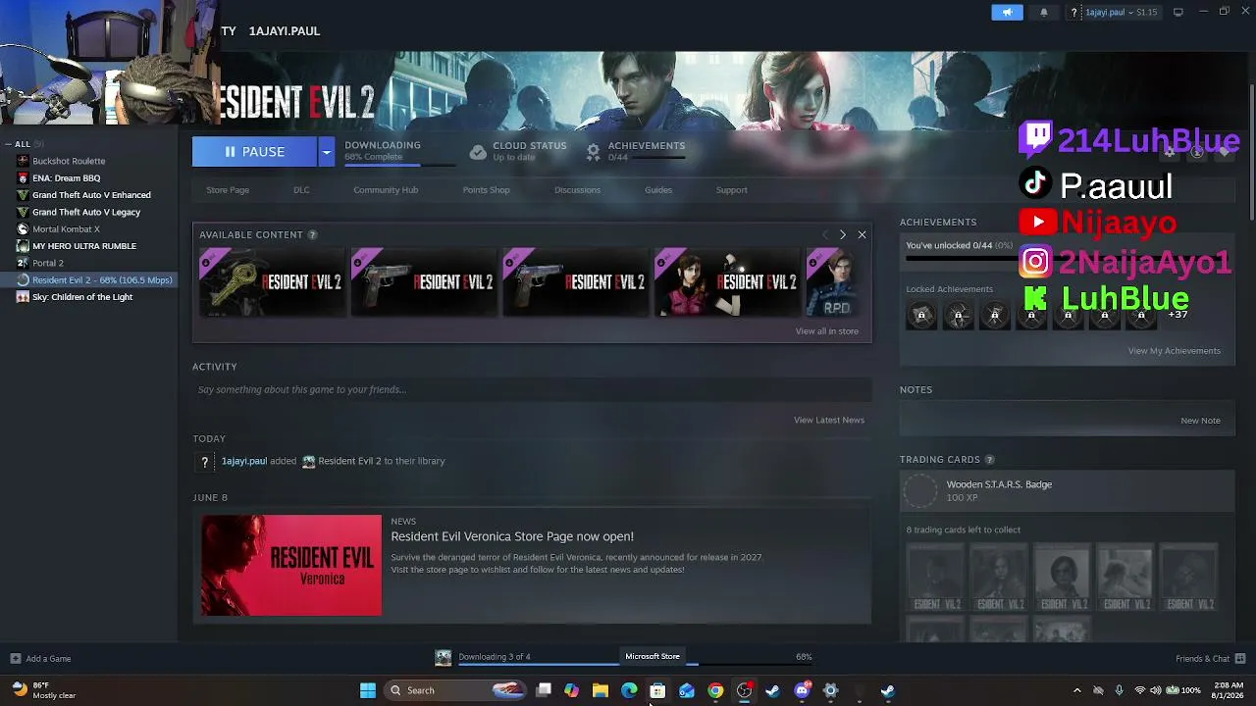Open the Windows Start menu
The height and width of the screenshot is (706, 1256).
click(x=368, y=690)
